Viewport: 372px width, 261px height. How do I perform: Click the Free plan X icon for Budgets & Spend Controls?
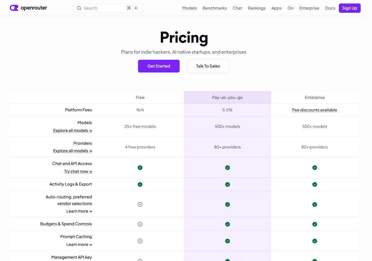(x=140, y=224)
